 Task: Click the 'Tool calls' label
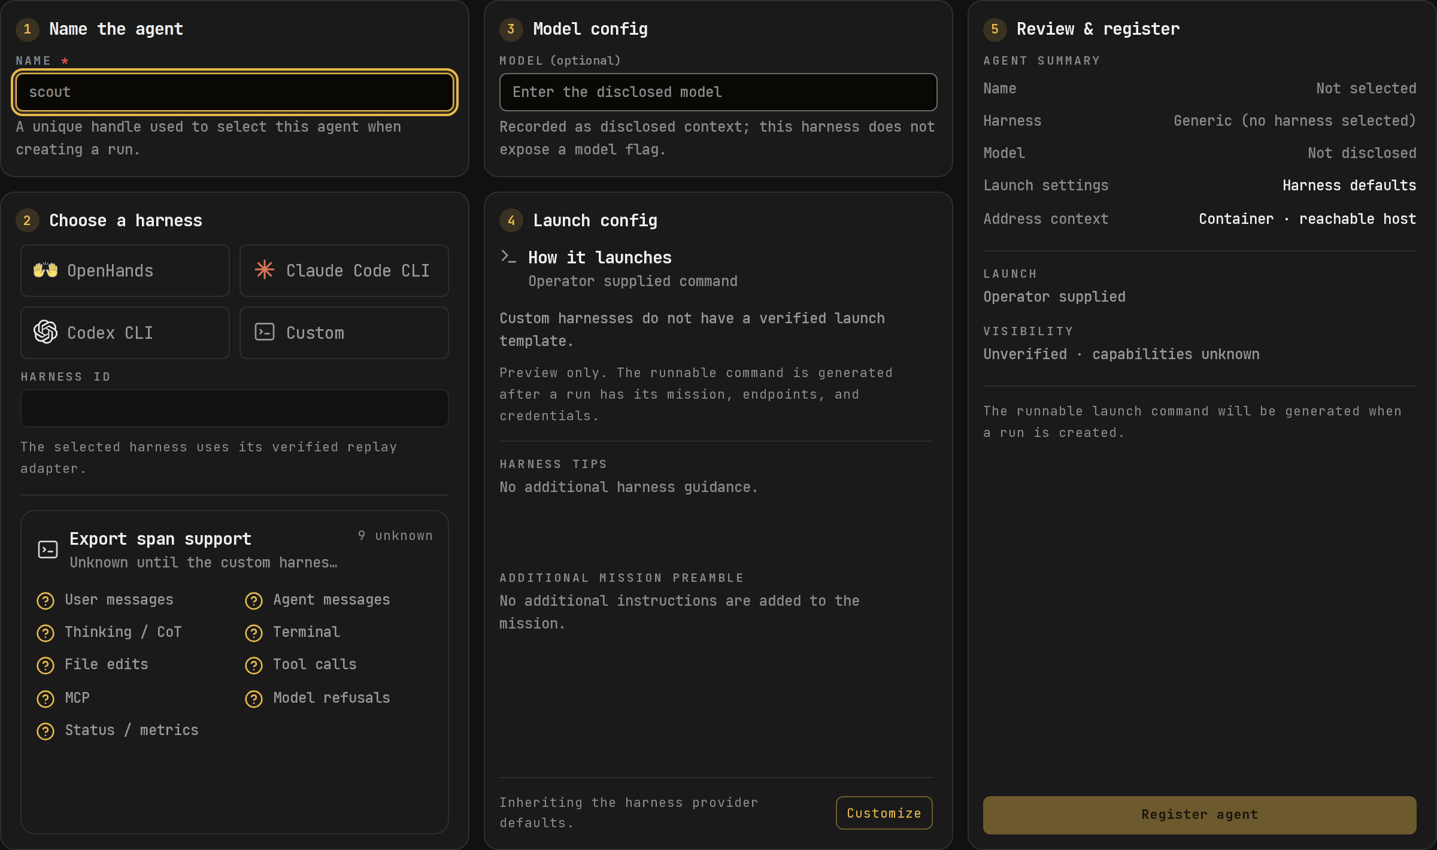[x=315, y=664]
